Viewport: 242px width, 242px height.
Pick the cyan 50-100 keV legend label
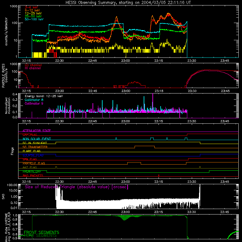coord(34,19)
